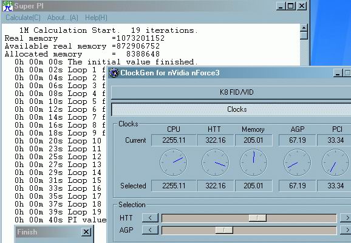
Task: Click the '0h 00m 29s Loop 14' line
Action: pos(58,173)
